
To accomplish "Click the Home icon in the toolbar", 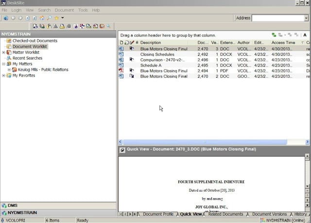I will pos(42,18).
